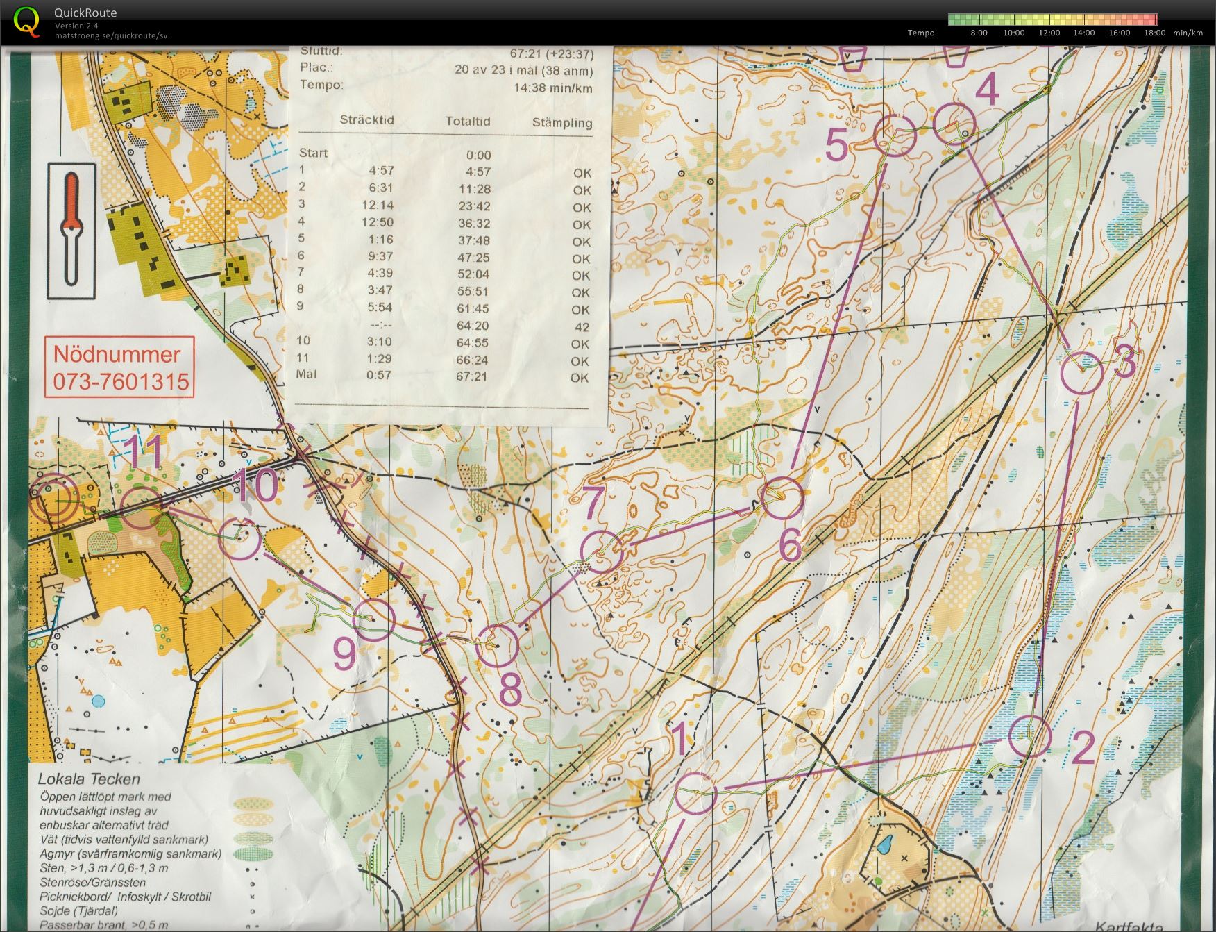Select control circle 3 on the map
Image resolution: width=1216 pixels, height=932 pixels.
pos(1082,373)
